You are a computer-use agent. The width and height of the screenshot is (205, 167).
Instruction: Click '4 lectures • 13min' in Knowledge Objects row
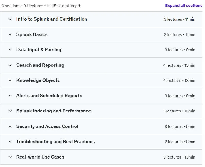(179, 81)
